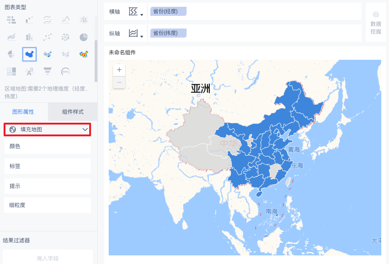Click the 东海 label on map
Screen dimensions: 389x264
(297, 165)
